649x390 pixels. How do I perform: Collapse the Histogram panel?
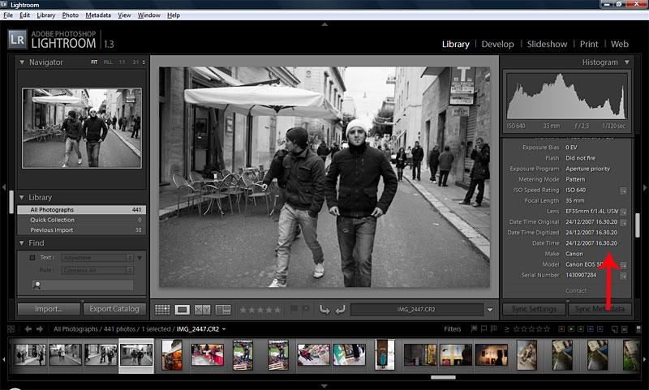coord(626,62)
